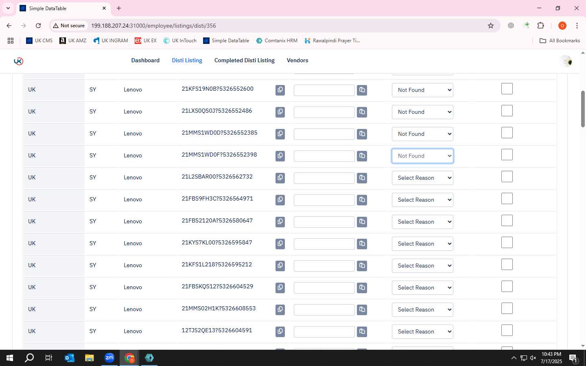
Task: Tick the checkbox for row 21KFS19N0B?5326552600
Action: 507,89
